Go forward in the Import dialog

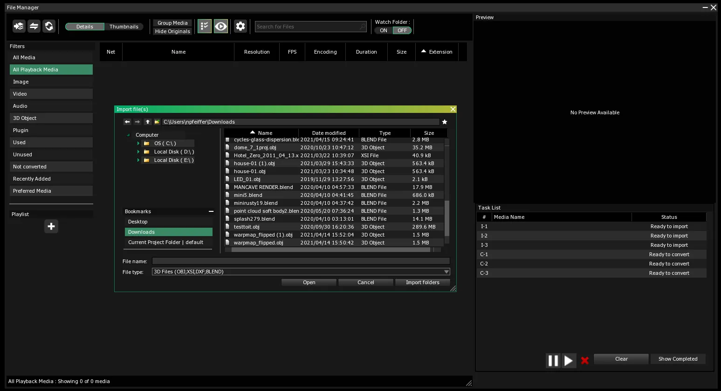pyautogui.click(x=137, y=122)
